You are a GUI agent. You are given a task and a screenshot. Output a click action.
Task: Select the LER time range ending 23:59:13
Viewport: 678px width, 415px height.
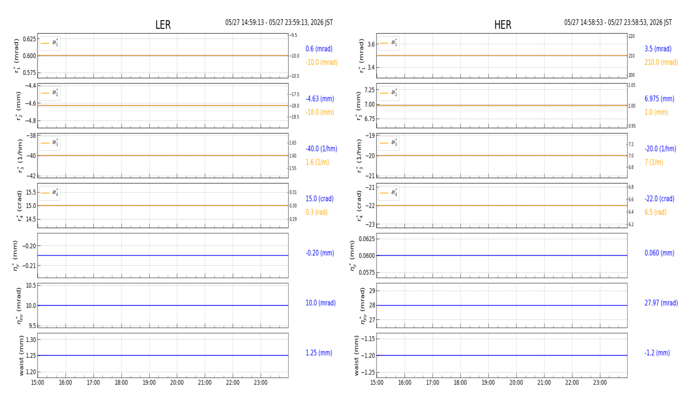[x=279, y=23]
